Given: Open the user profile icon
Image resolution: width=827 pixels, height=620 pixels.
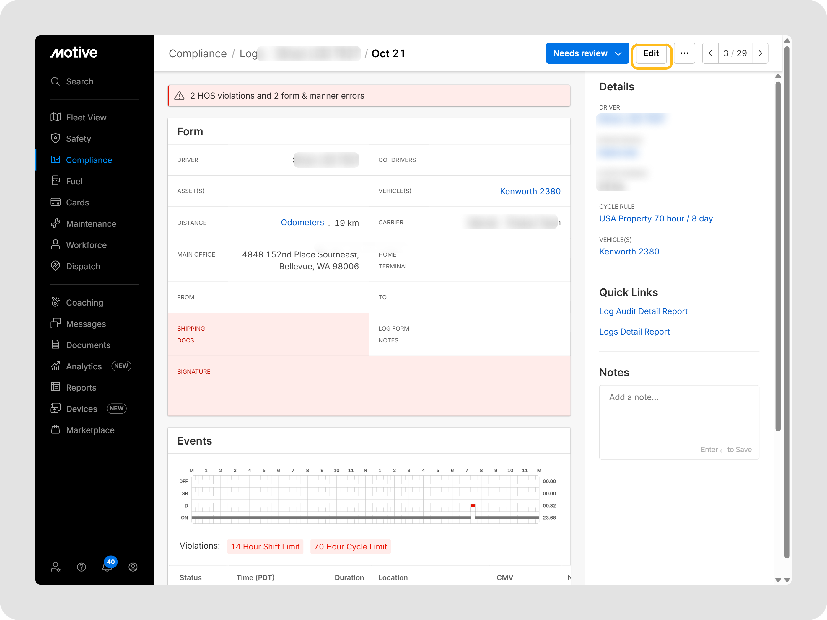Looking at the screenshot, I should 133,567.
